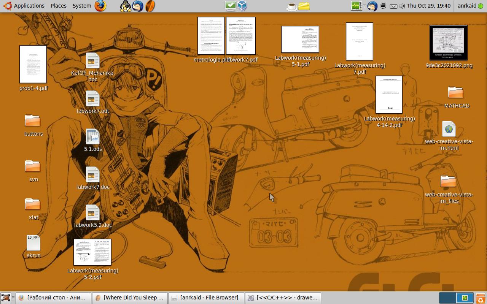Expand the System menu

point(82,6)
